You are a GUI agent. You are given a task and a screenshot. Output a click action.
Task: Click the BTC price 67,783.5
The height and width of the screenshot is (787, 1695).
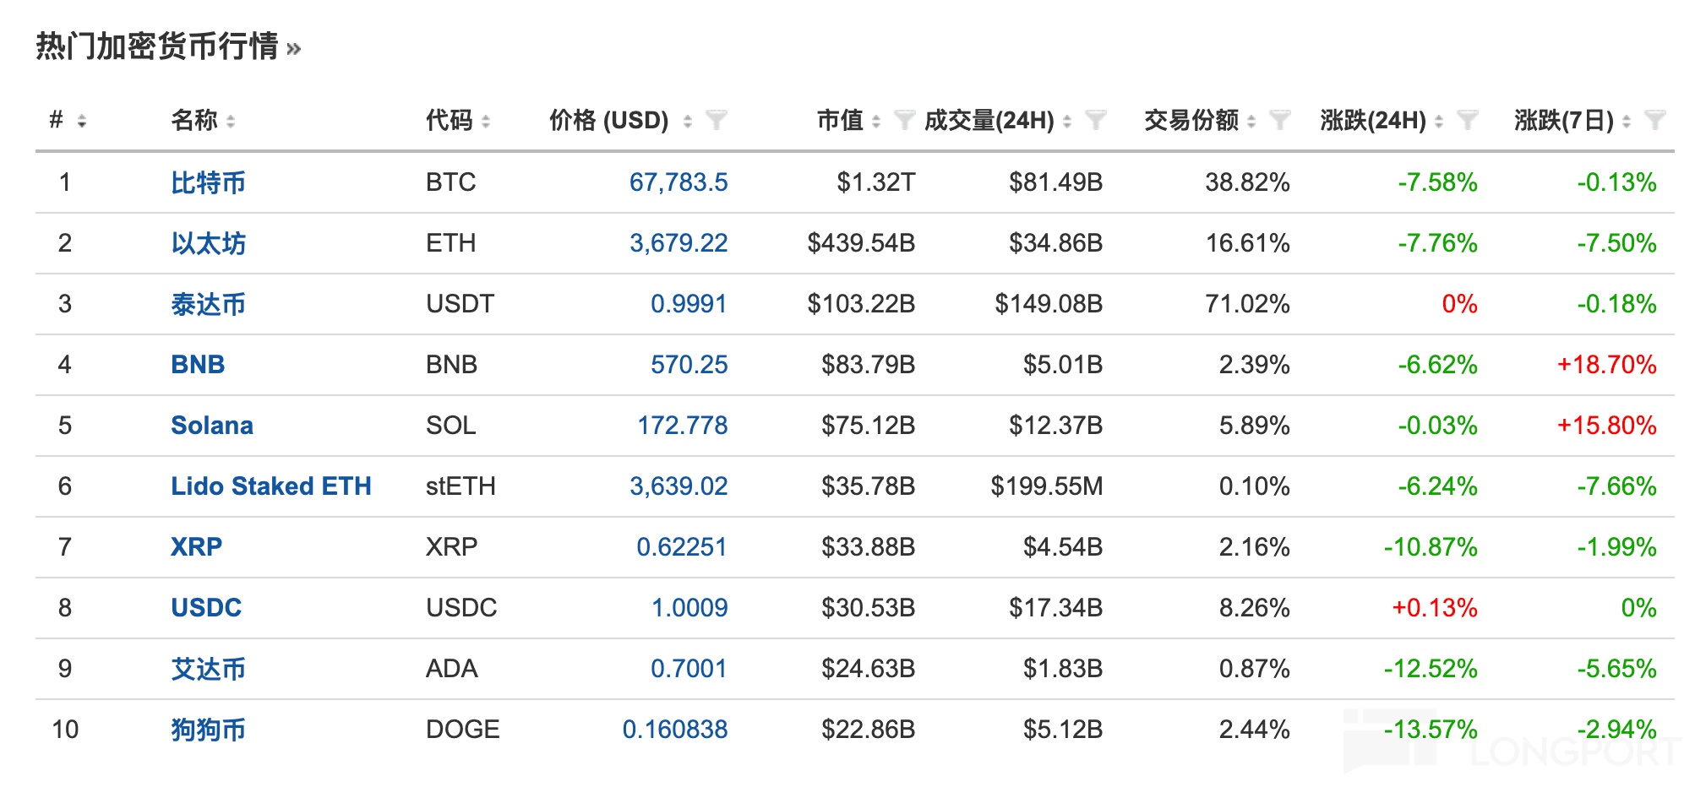678,182
